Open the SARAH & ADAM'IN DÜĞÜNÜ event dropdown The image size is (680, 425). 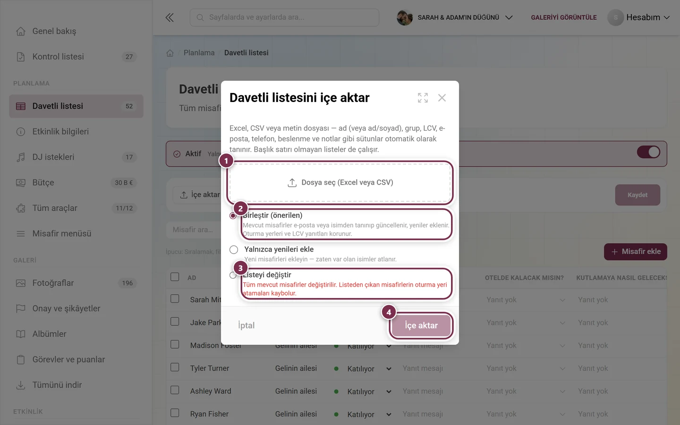pyautogui.click(x=455, y=17)
